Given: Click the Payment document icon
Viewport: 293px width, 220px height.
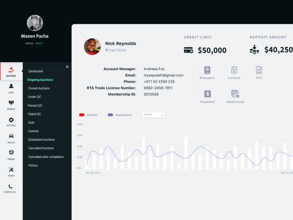Looking at the screenshot, I should [207, 93].
